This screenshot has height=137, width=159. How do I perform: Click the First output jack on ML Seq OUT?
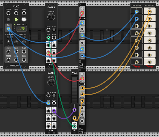150,12
